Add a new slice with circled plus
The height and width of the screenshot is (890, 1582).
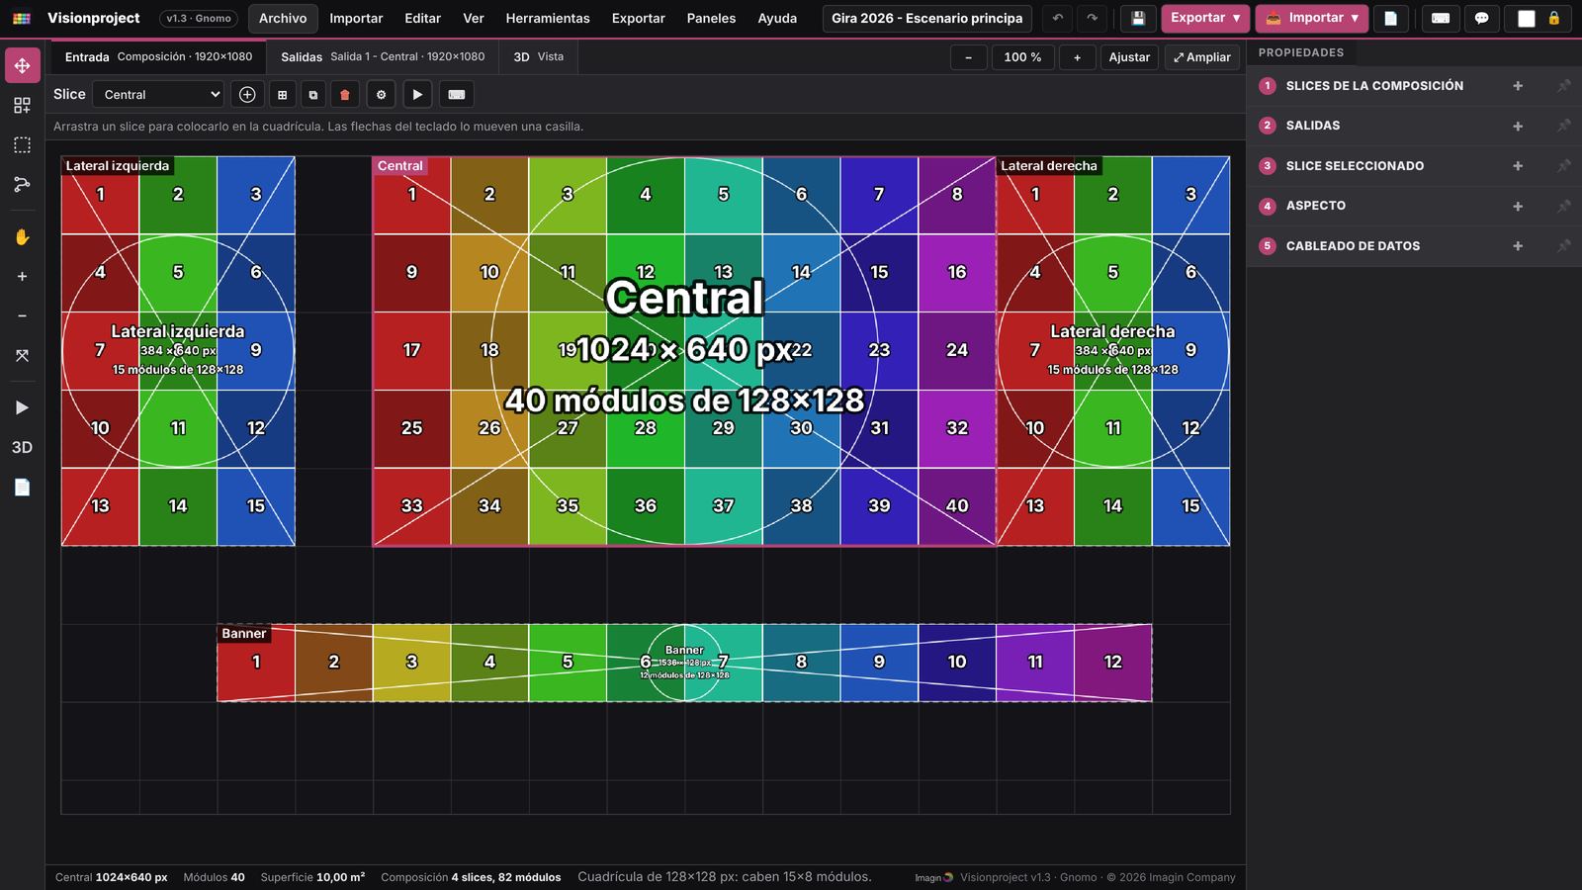(247, 94)
